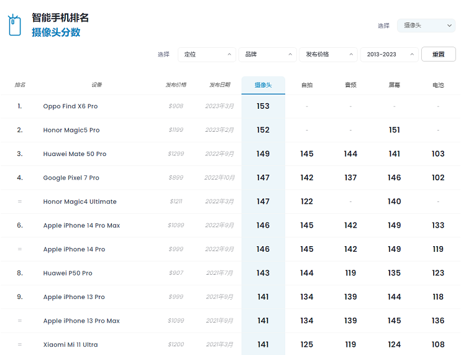Click camera score 149 for Huawei Mate 50 Pro

coord(263,154)
